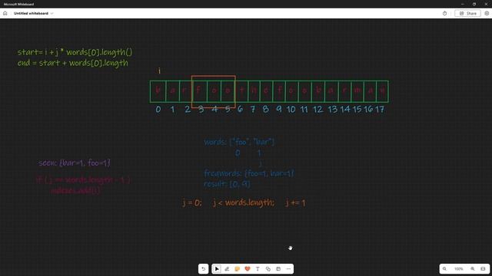Select the orange 'j = 0;' text
492x276 pixels.
point(192,202)
